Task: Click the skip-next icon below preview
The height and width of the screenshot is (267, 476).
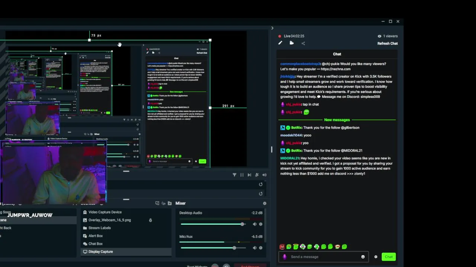Action: click(x=249, y=175)
